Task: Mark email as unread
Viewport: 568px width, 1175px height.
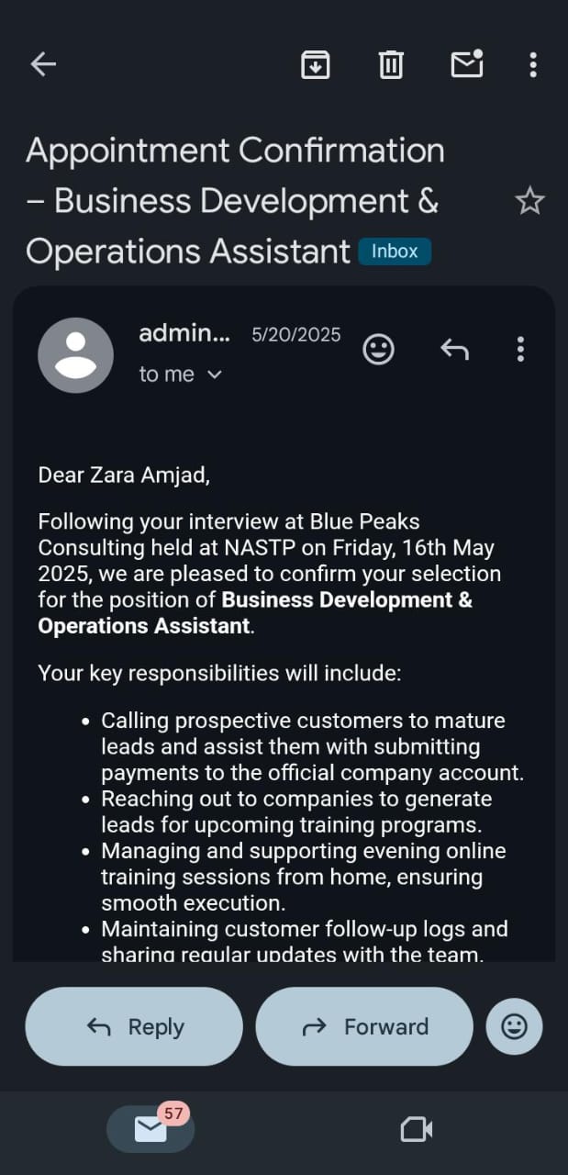Action: pos(467,63)
